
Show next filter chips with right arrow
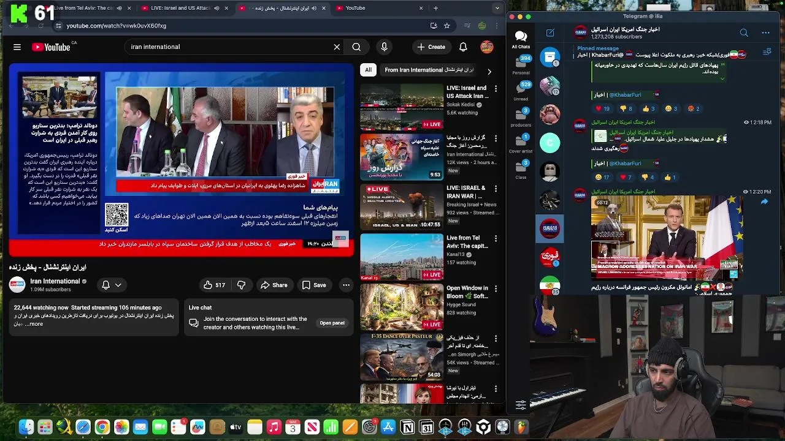click(x=489, y=71)
